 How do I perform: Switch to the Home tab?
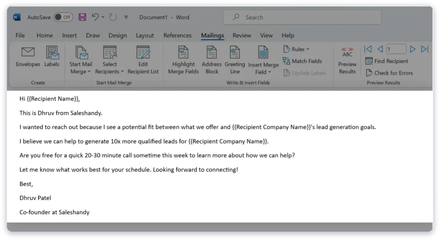pyautogui.click(x=45, y=35)
